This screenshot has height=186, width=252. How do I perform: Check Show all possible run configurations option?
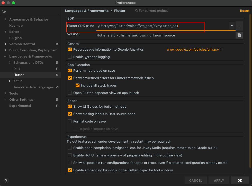point(70,163)
